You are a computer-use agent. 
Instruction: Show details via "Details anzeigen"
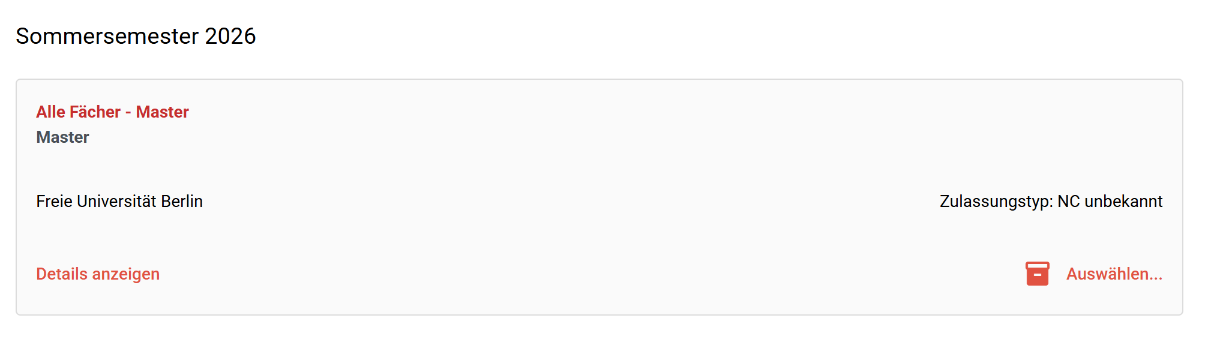pos(98,274)
